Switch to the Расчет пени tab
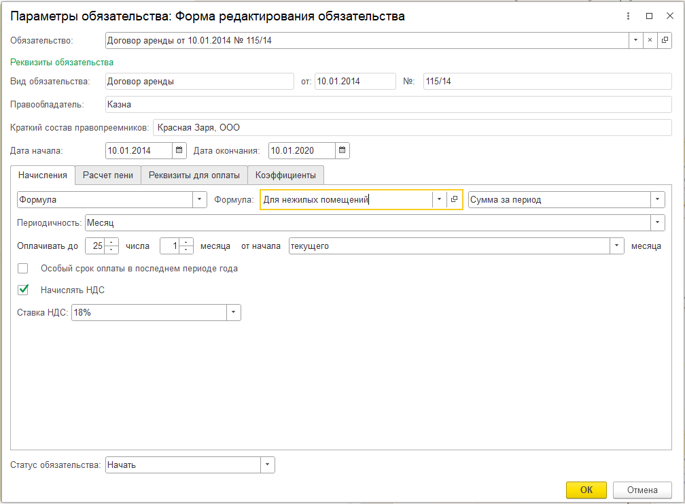The image size is (685, 504). pyautogui.click(x=108, y=175)
